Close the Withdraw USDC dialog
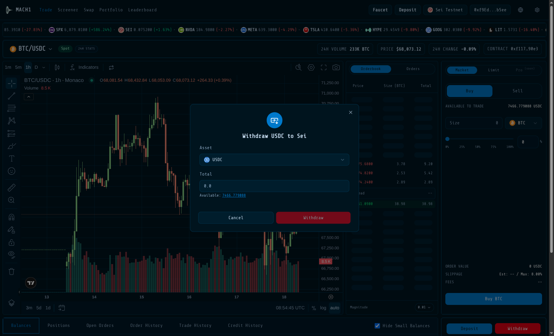 pos(350,112)
